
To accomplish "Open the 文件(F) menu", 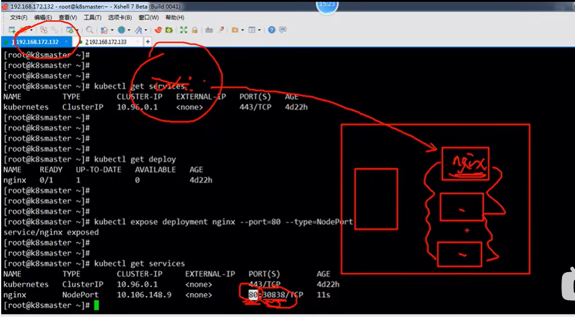I will click(18, 18).
